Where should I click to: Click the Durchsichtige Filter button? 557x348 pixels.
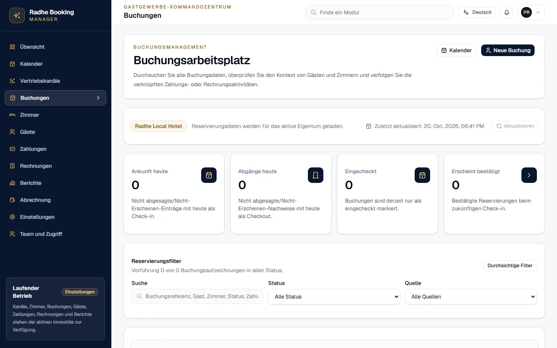coord(510,266)
